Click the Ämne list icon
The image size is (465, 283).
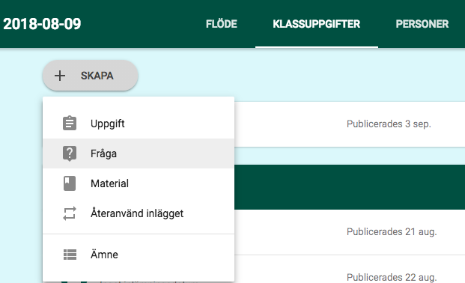(x=70, y=255)
